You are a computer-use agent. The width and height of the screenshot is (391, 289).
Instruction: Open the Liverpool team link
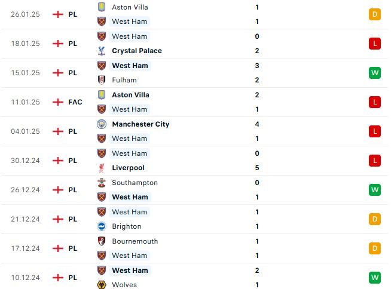point(128,168)
